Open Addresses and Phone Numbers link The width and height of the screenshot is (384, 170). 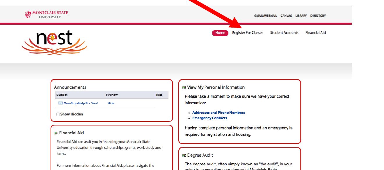point(218,113)
